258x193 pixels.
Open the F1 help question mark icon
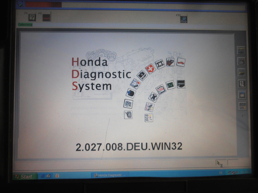tap(32, 17)
